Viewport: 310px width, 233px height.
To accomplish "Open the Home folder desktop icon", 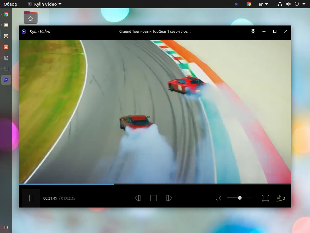I will pos(31,17).
